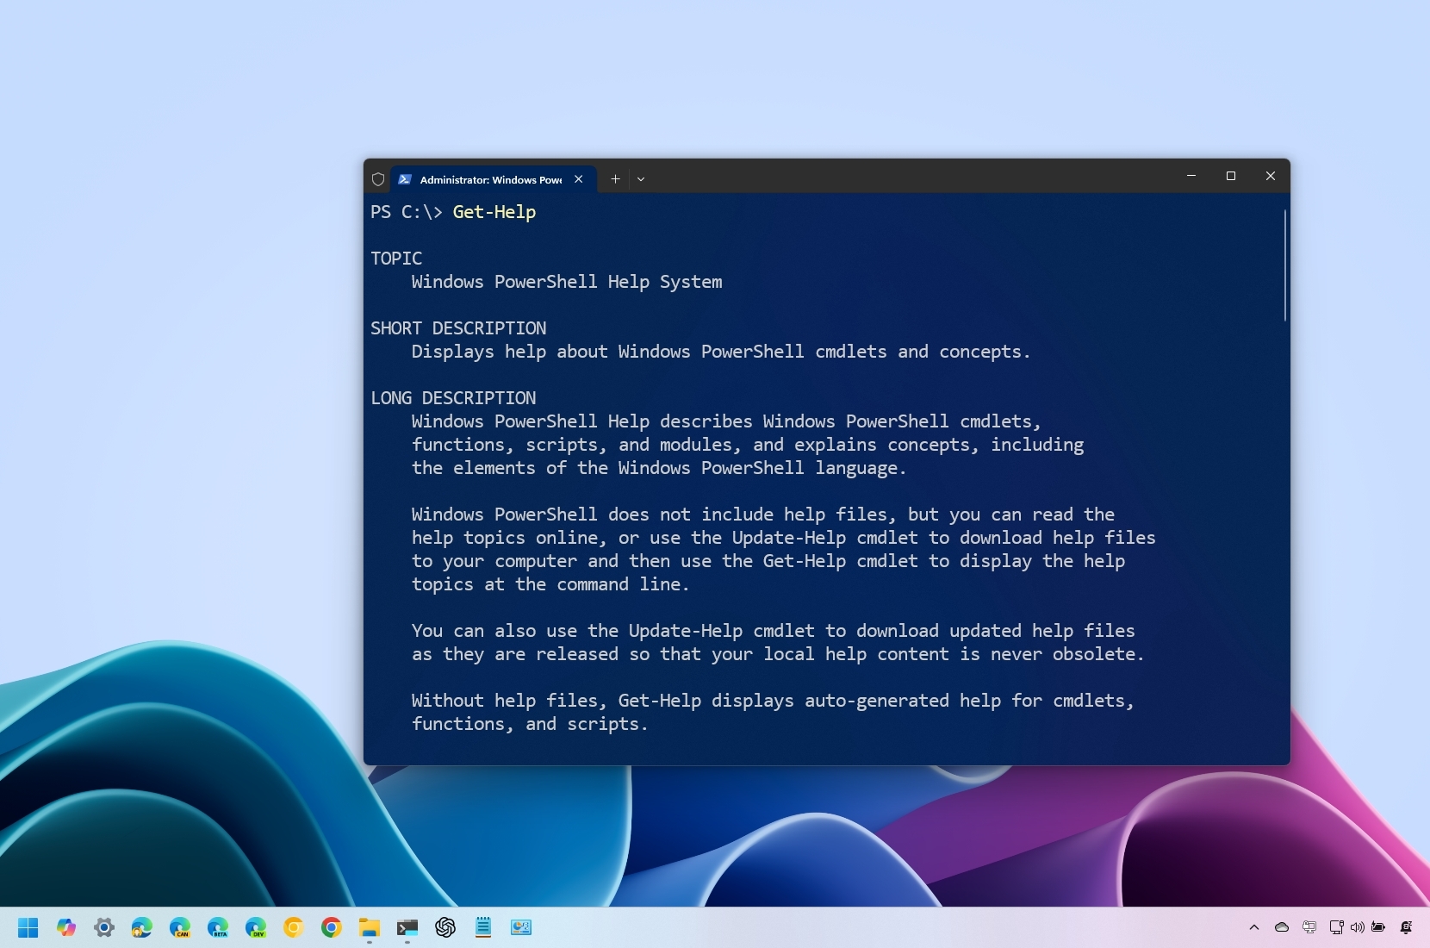Screen dimensions: 1430x948
Task: Open Microsoft Edge Canary from the taskbar
Action: click(180, 927)
